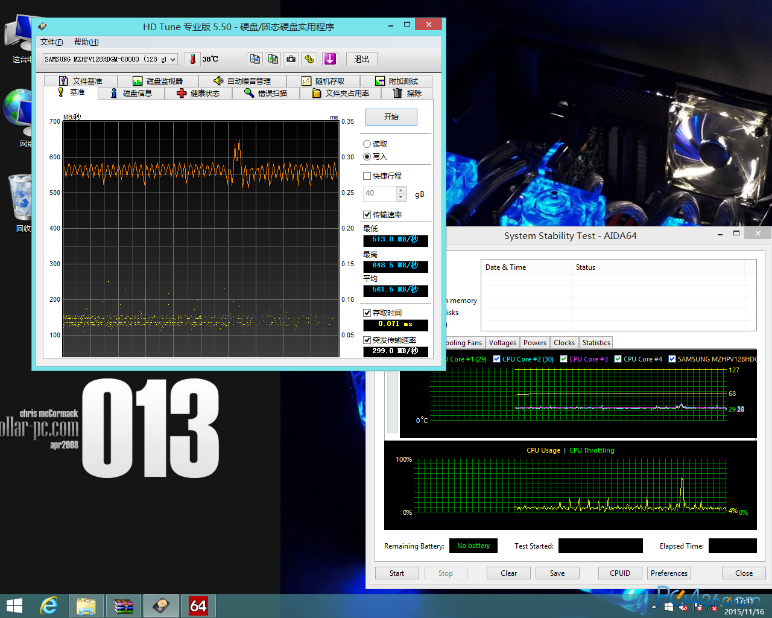Open the Statistics tab in AIDA64
The height and width of the screenshot is (618, 772).
596,343
